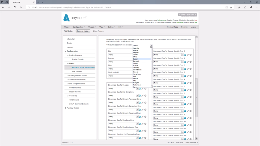The image size is (260, 146).
Task: Collapse the Configuration tree section
Action: [x=66, y=51]
